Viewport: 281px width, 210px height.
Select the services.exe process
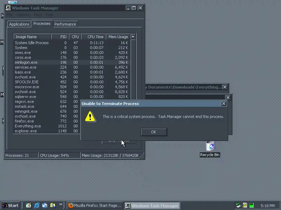pos(72,67)
